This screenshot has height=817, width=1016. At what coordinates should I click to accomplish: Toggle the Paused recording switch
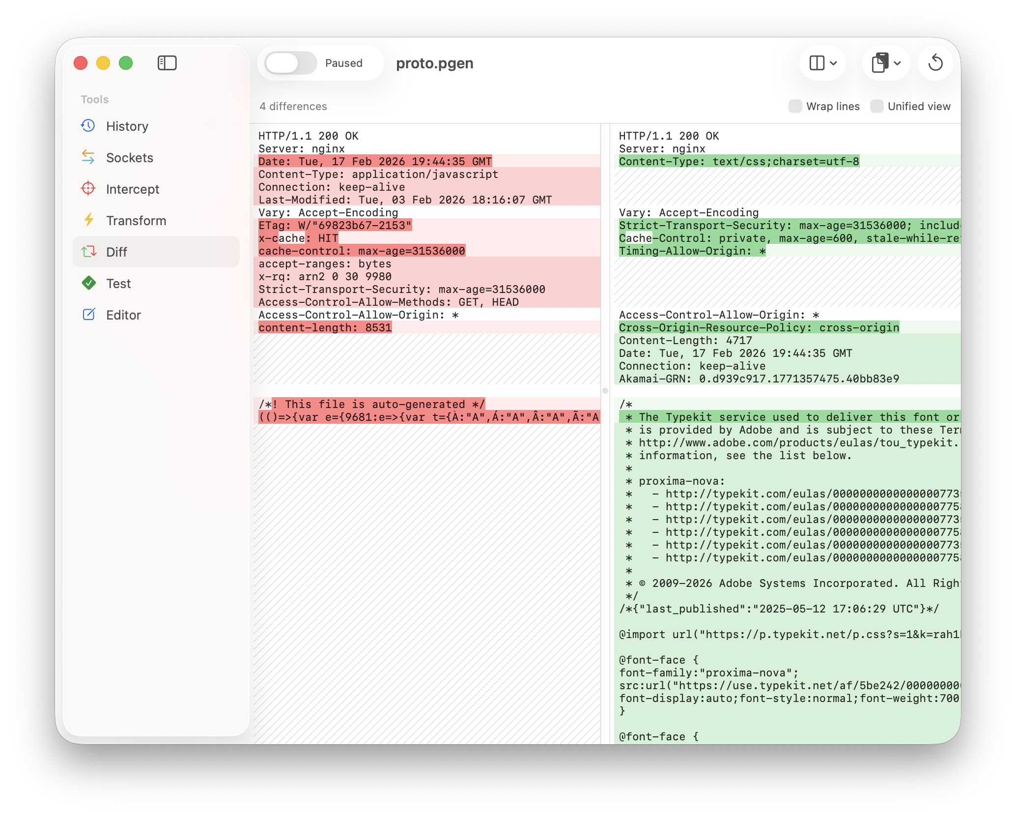[291, 63]
